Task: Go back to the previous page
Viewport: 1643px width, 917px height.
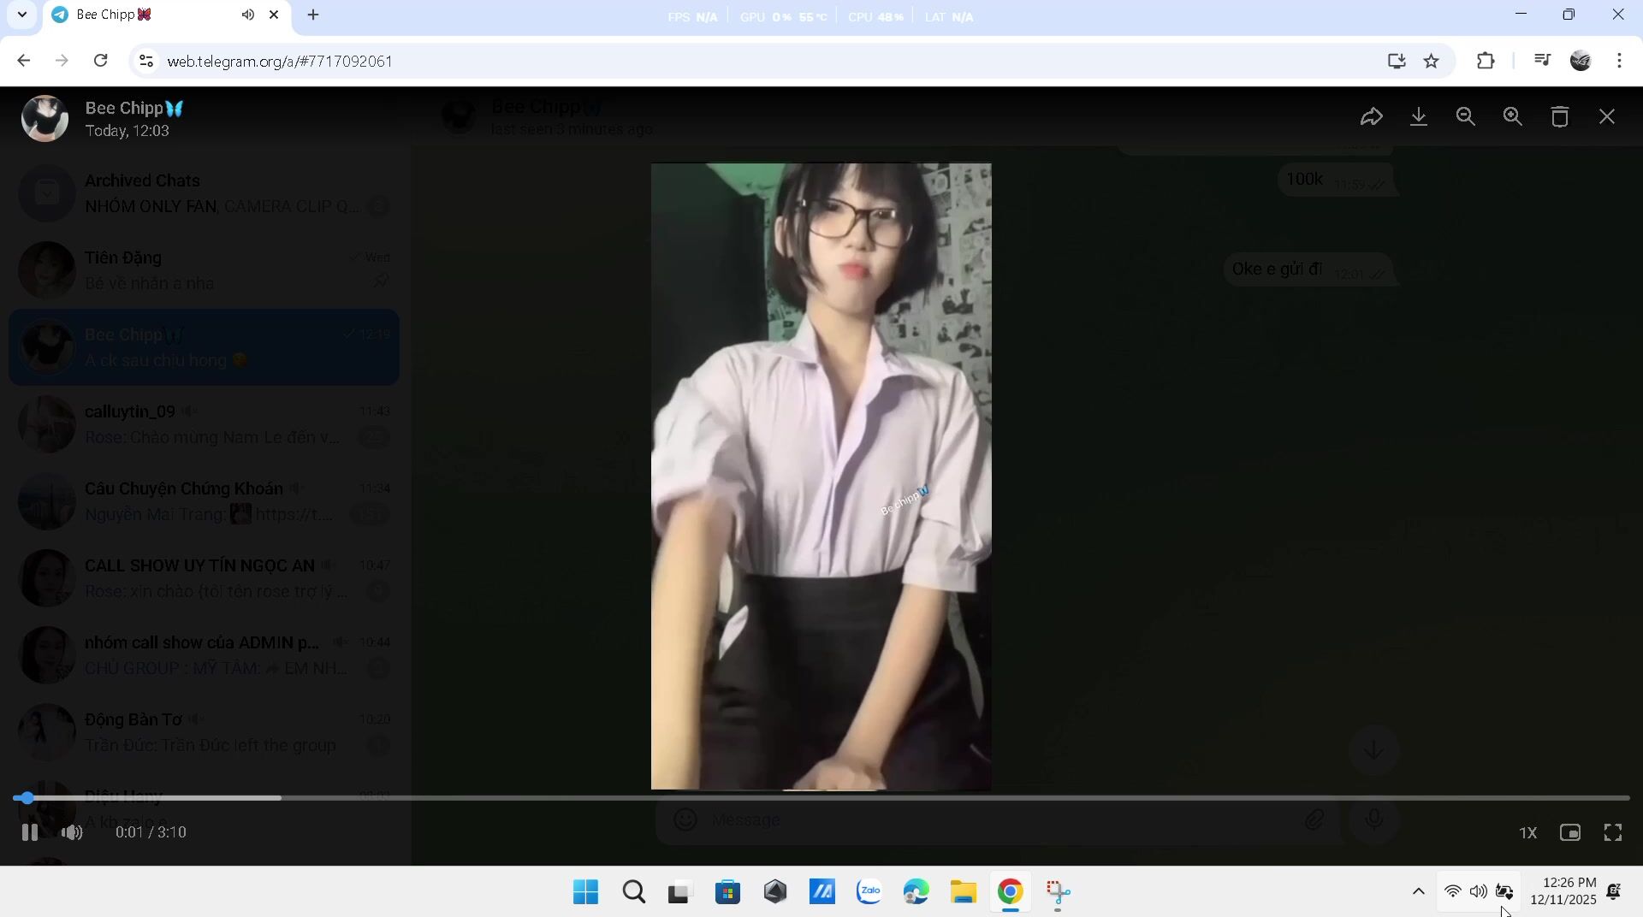Action: coord(23,61)
